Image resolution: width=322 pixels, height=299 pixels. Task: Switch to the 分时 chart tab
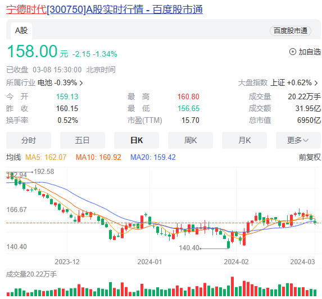pos(29,140)
